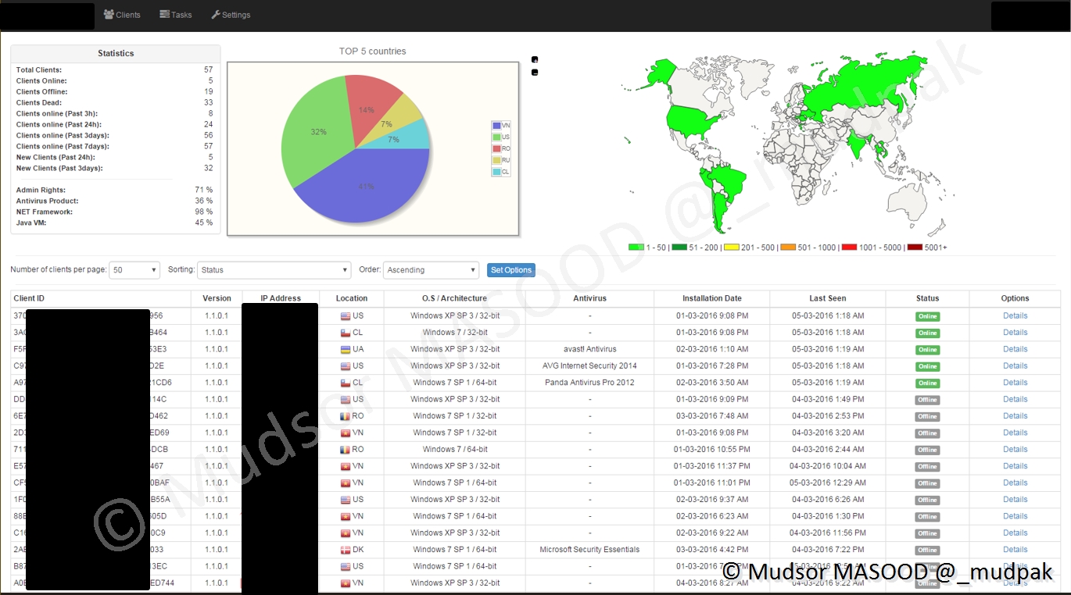The height and width of the screenshot is (595, 1071).
Task: Go to Settings in the top navigation
Action: click(x=231, y=15)
